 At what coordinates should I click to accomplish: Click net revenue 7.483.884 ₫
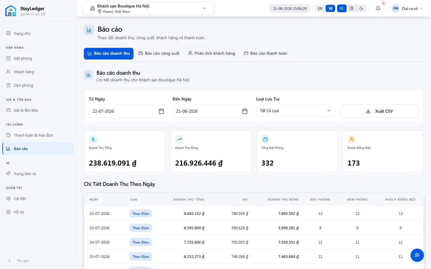(x=289, y=257)
